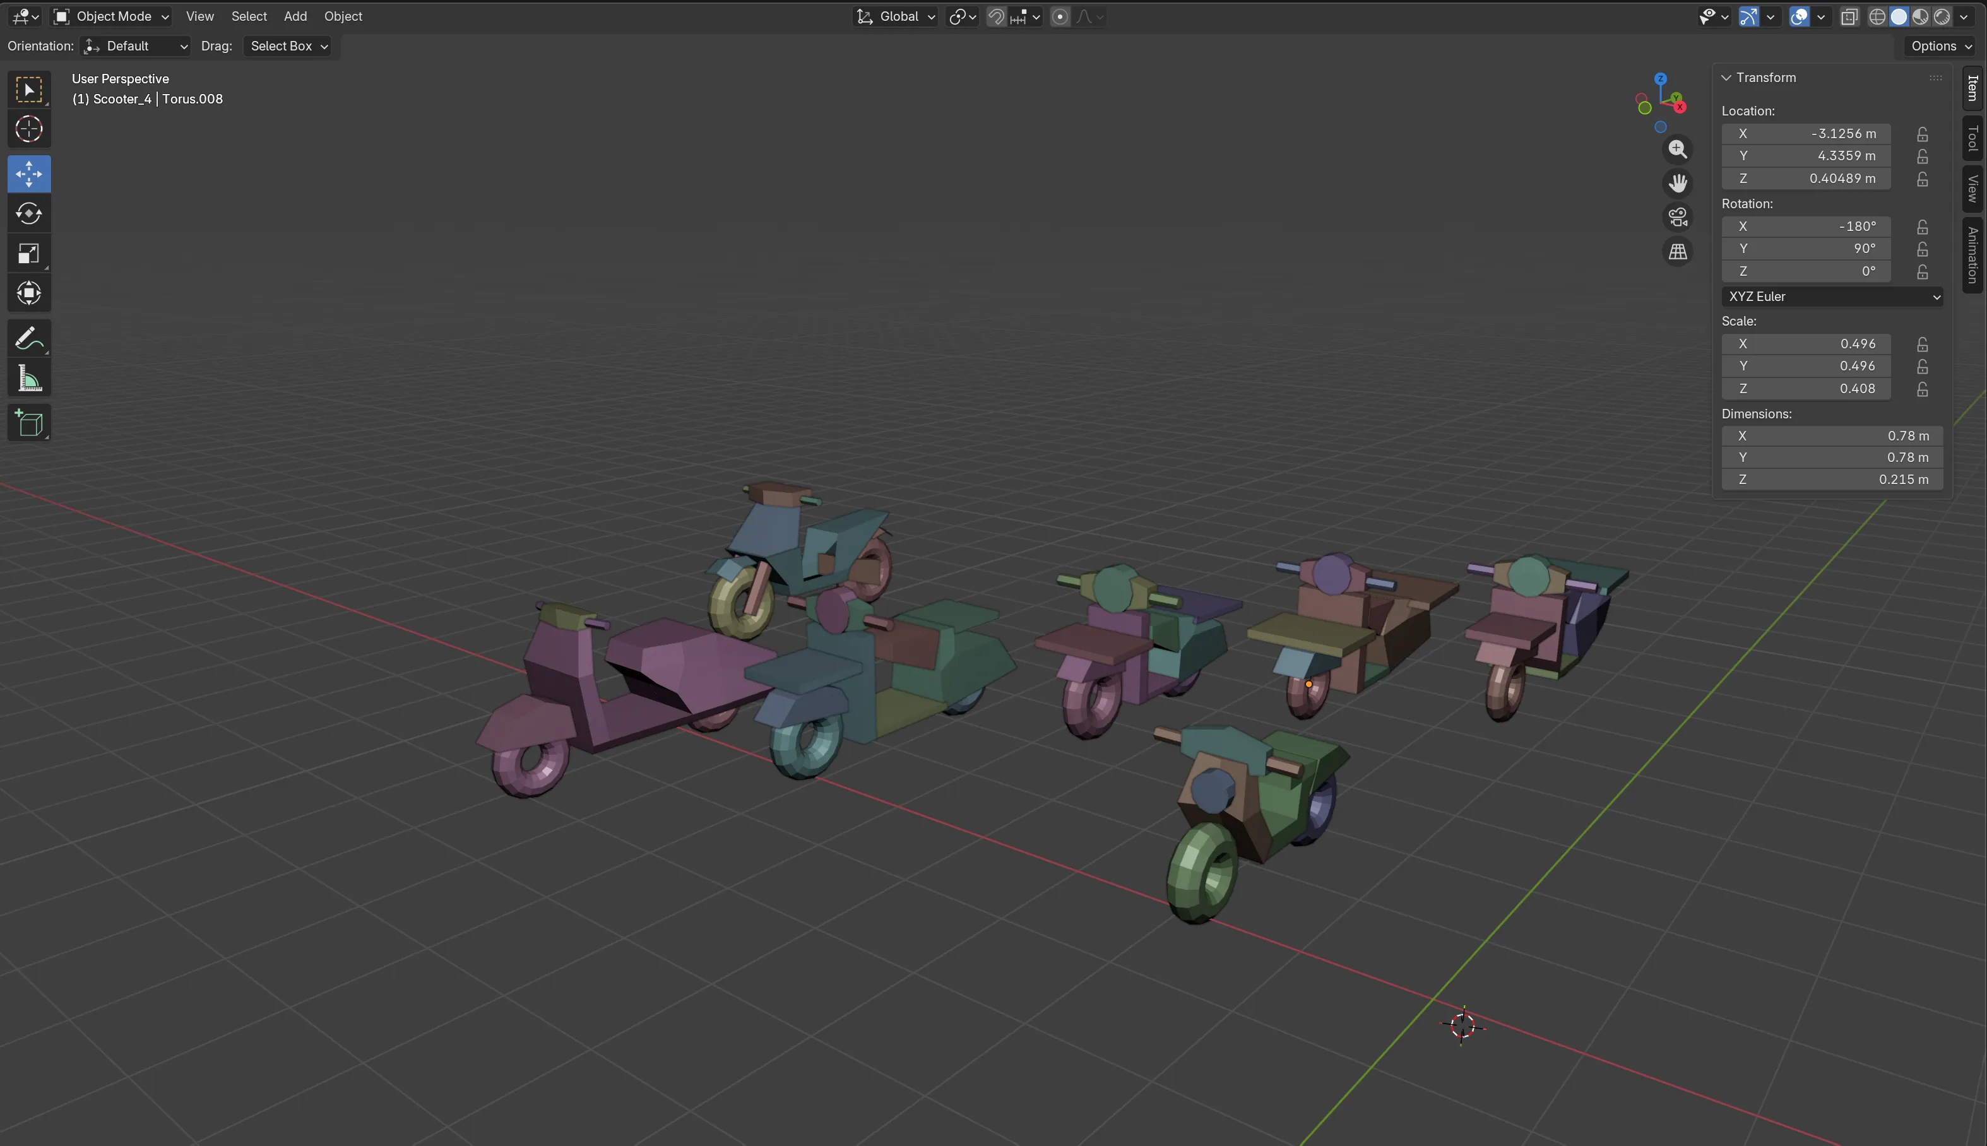Open overlays options dropdown arrow
The width and height of the screenshot is (1987, 1146).
tap(1821, 16)
